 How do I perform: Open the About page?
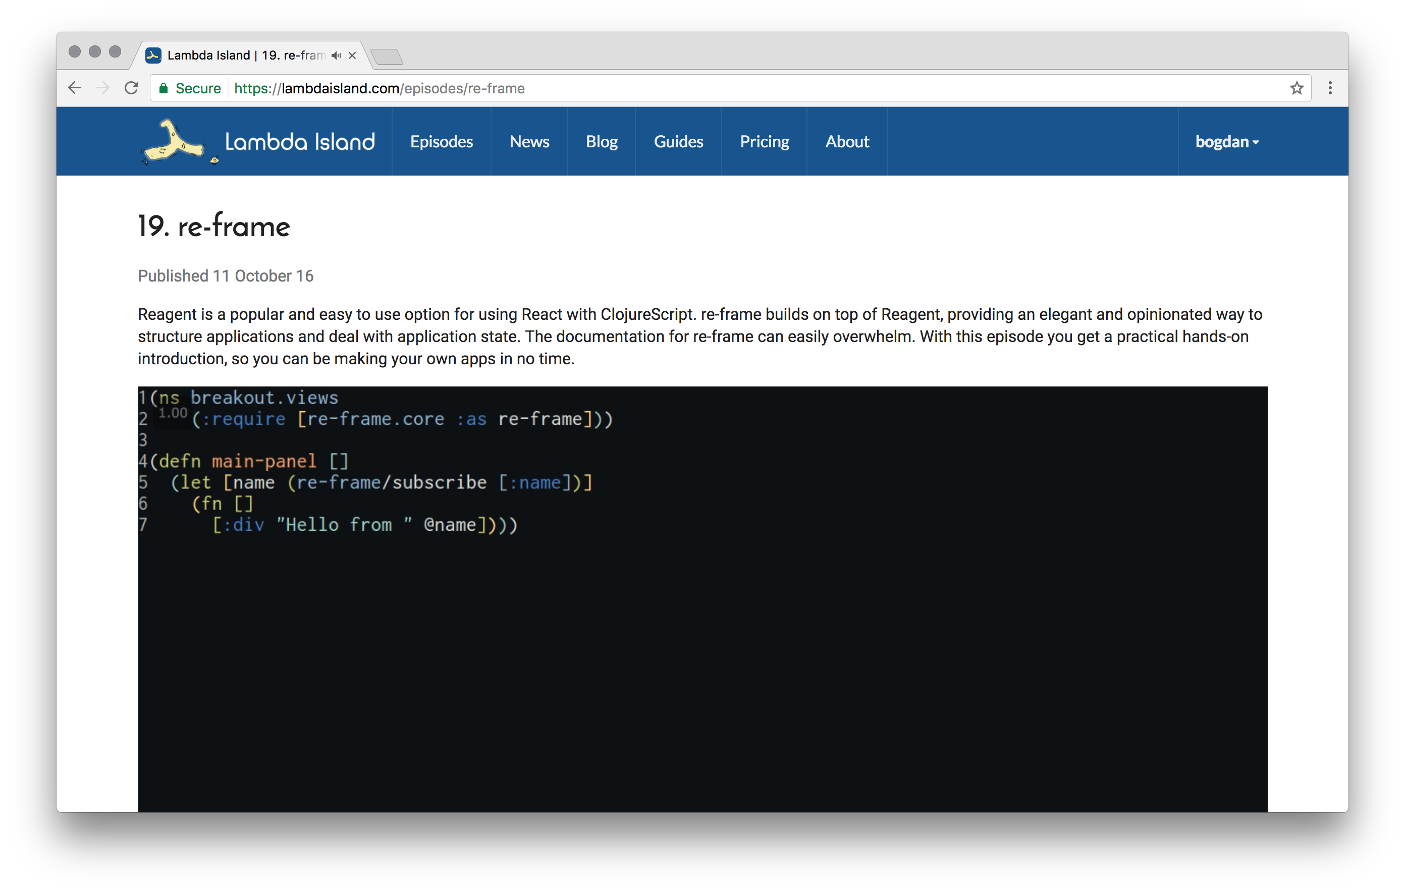click(847, 142)
